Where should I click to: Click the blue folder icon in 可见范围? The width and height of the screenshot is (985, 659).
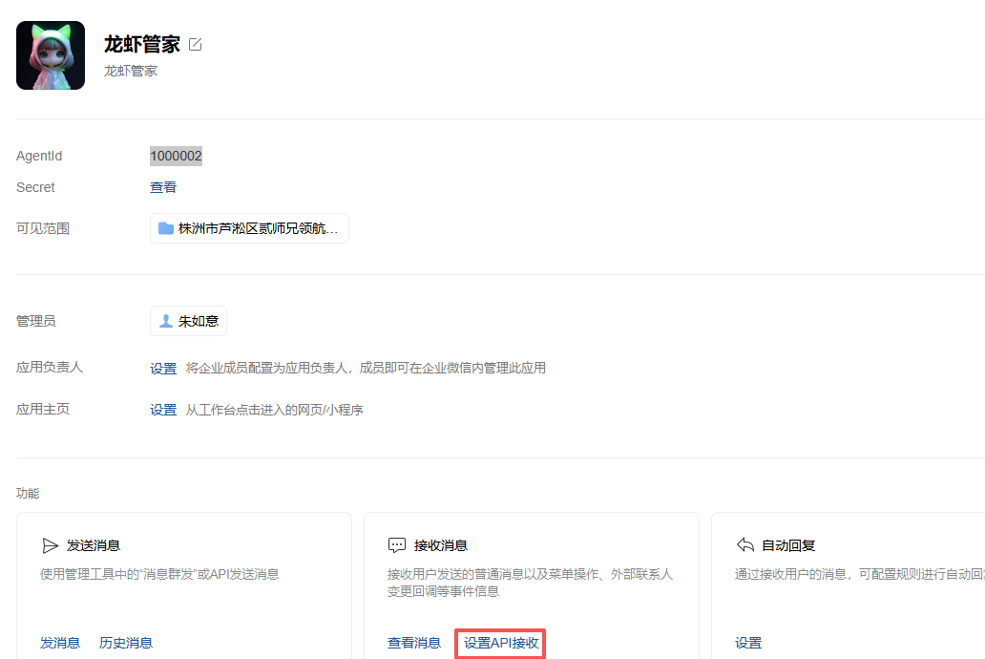[x=164, y=227]
